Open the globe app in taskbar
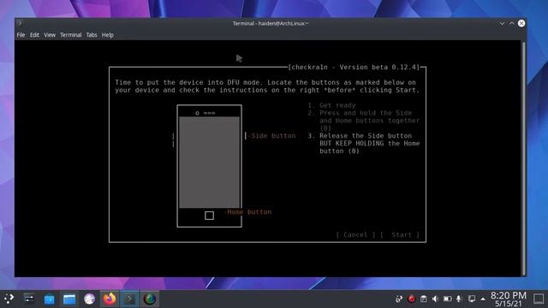The width and height of the screenshot is (548, 308). (x=150, y=299)
